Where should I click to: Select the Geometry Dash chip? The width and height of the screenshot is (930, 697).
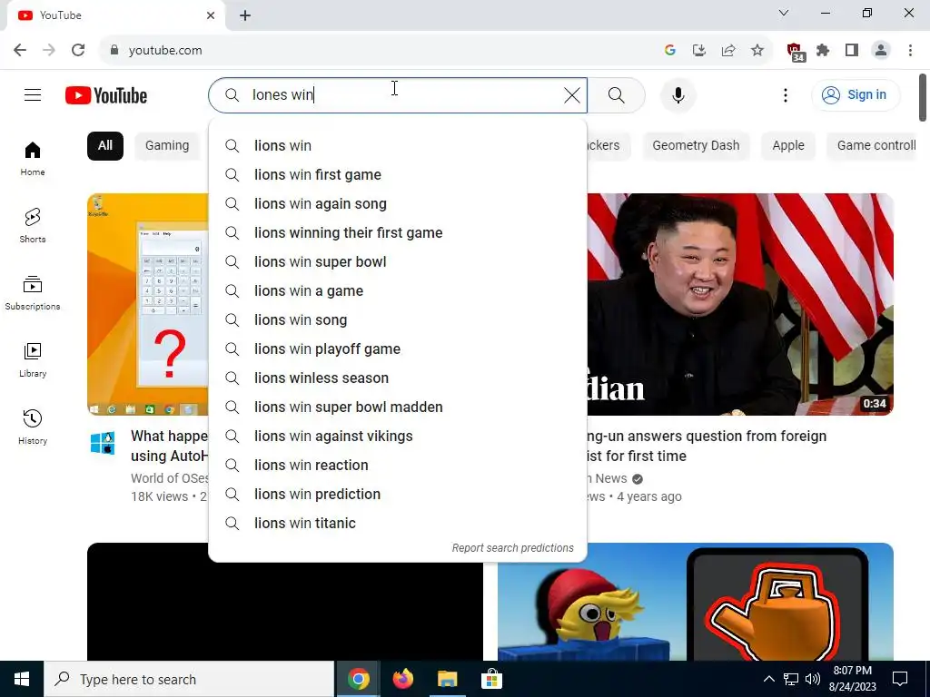696,146
